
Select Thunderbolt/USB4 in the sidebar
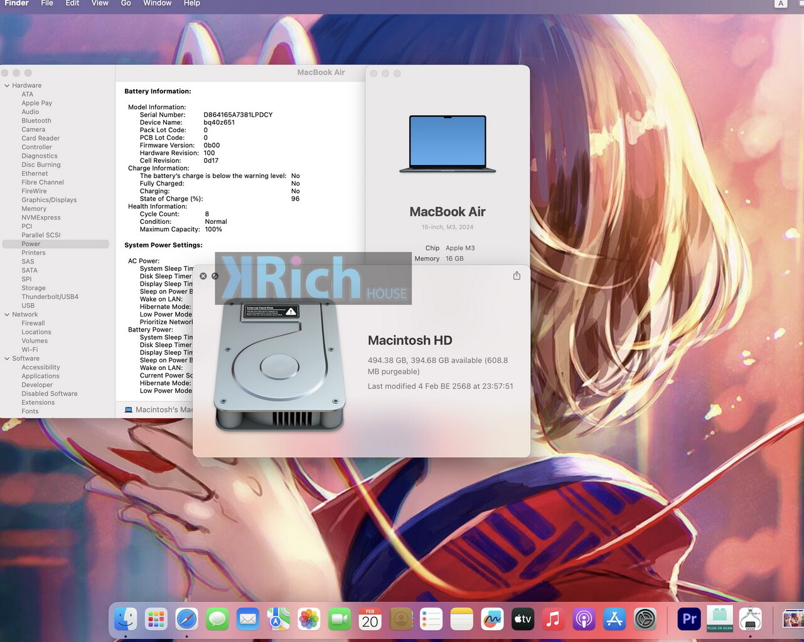tap(50, 297)
